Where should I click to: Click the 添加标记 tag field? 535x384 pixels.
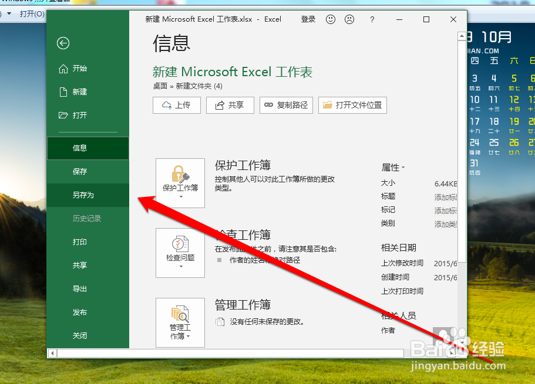click(446, 211)
